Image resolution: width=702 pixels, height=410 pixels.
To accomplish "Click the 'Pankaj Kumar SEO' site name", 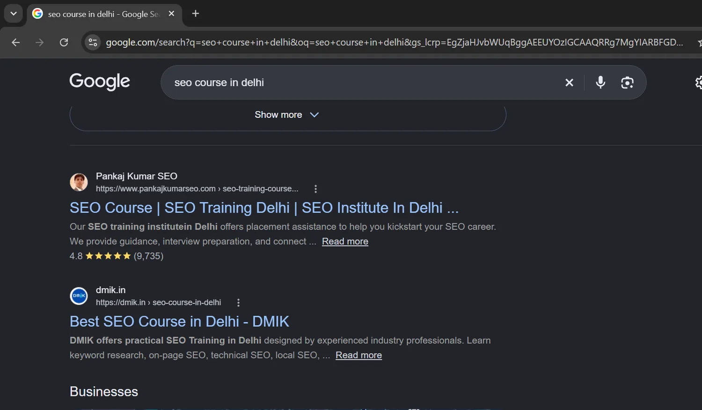I will [137, 176].
